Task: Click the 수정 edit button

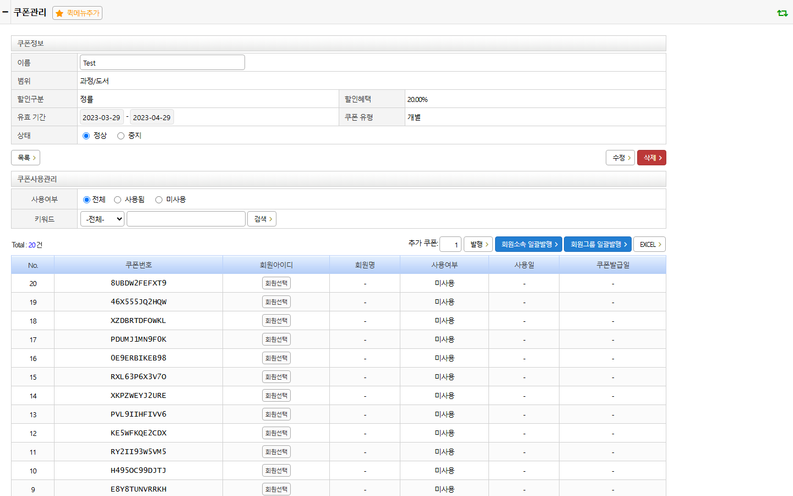Action: click(x=621, y=158)
